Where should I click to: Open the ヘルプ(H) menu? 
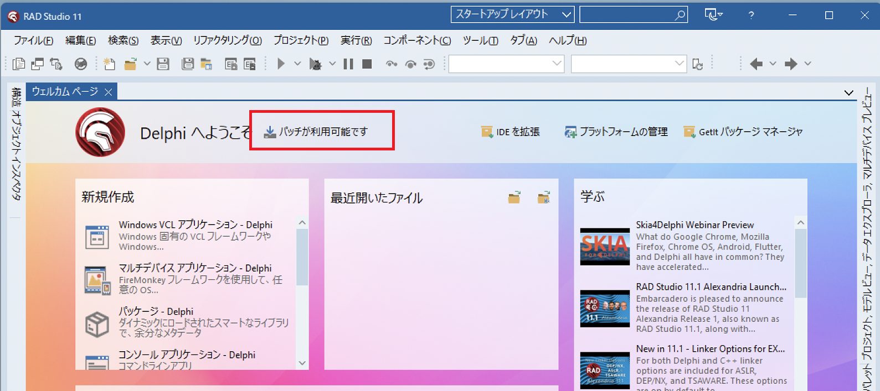point(568,40)
